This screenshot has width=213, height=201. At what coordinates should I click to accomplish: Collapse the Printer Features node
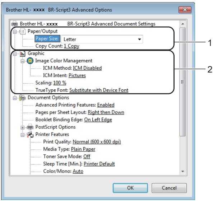tap(23, 135)
